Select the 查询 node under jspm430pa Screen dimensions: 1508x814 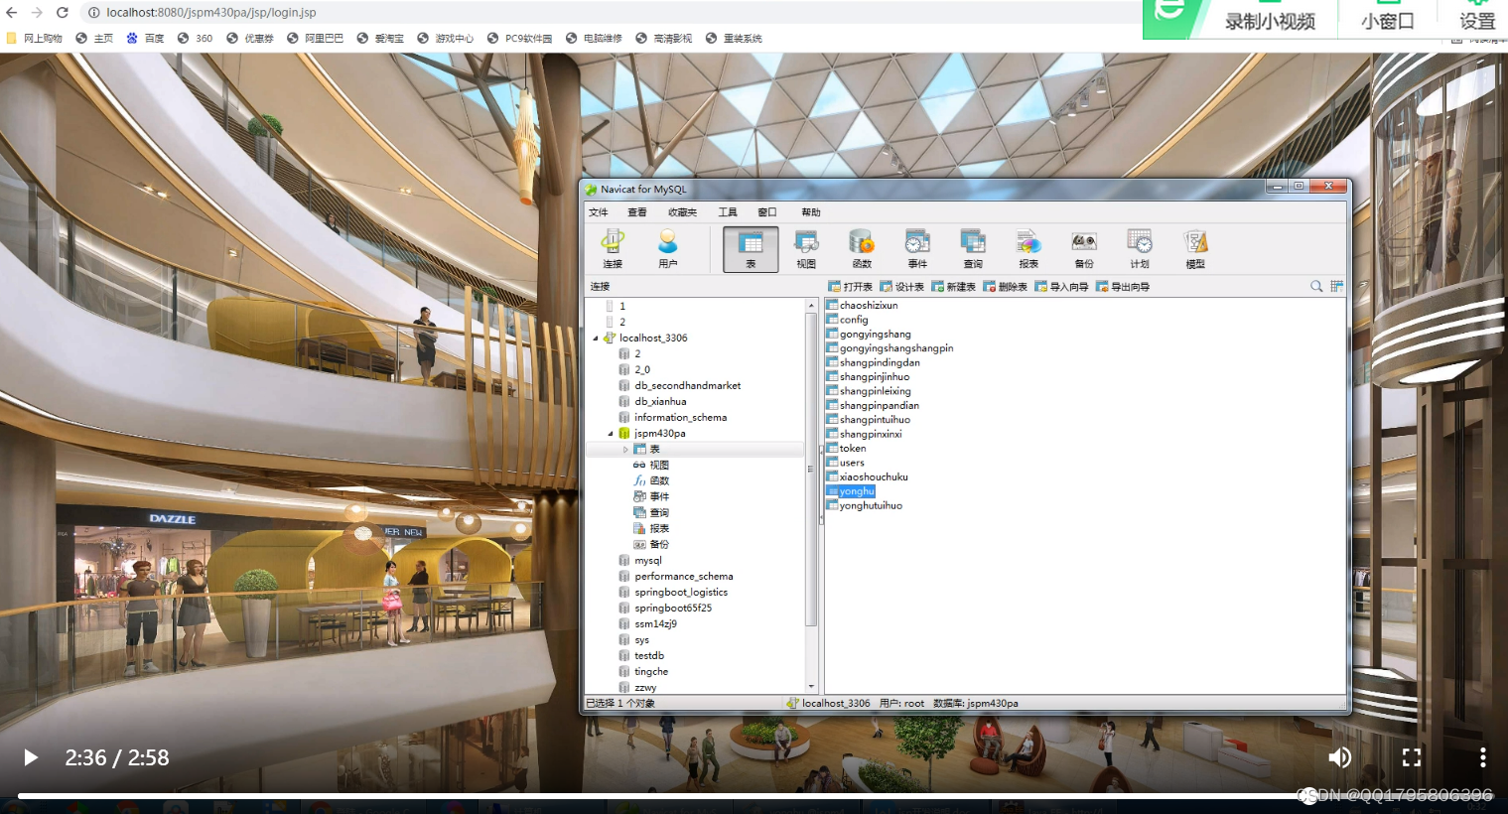pyautogui.click(x=659, y=513)
